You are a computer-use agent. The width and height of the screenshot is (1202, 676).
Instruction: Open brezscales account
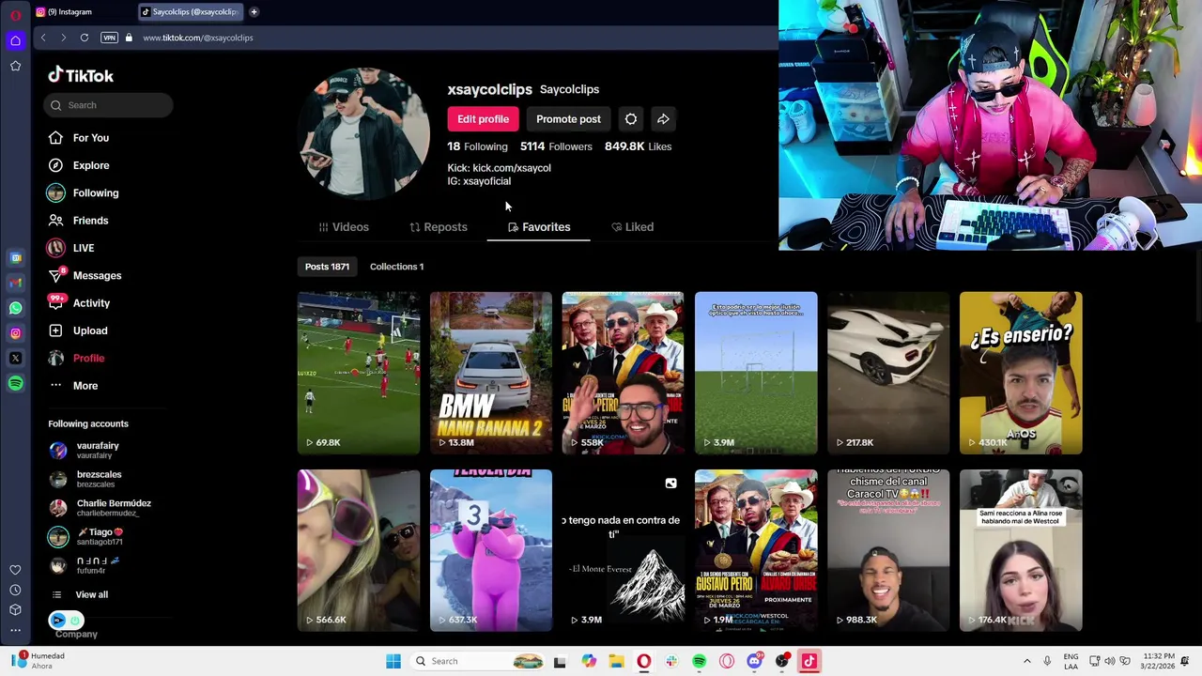[x=85, y=479]
